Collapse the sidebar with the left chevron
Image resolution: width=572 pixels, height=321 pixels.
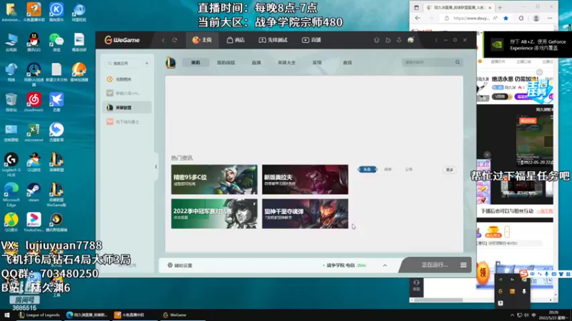click(x=156, y=167)
